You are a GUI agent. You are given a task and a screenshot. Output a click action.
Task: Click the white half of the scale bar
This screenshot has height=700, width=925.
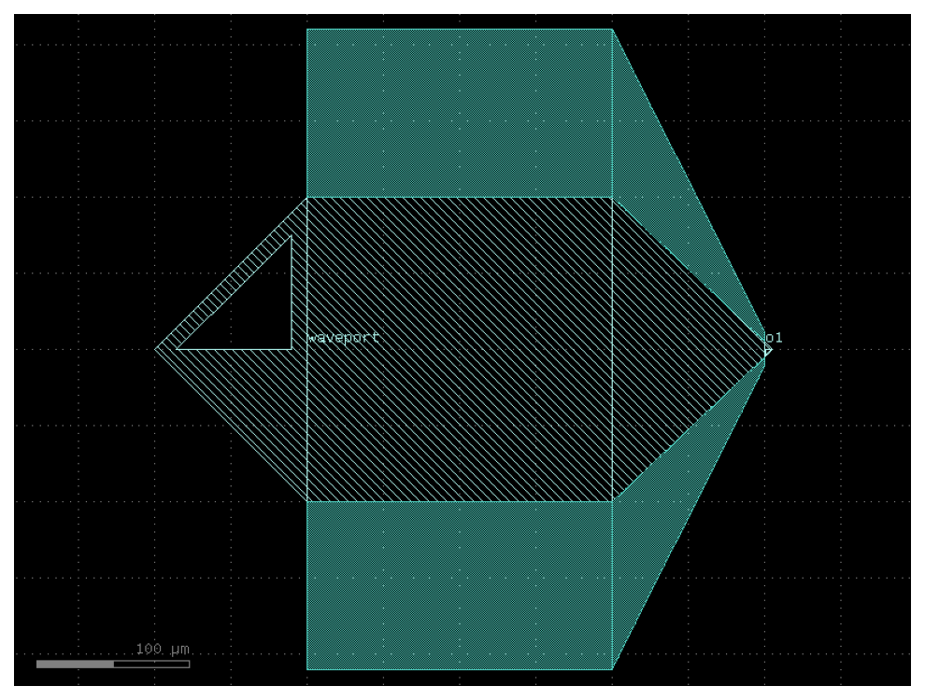pos(151,664)
